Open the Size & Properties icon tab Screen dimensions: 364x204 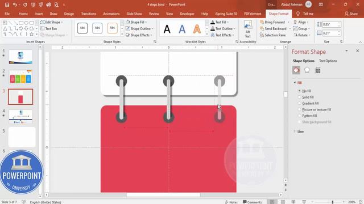coord(317,70)
